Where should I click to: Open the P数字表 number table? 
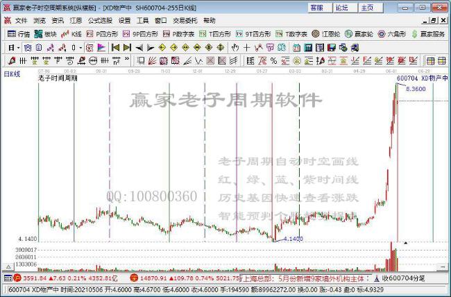click(x=178, y=34)
